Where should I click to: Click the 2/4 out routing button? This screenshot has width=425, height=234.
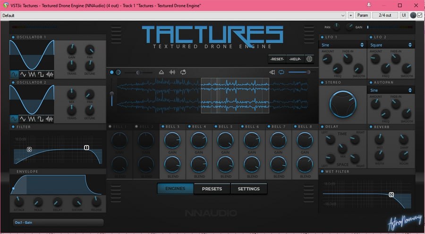coord(385,15)
